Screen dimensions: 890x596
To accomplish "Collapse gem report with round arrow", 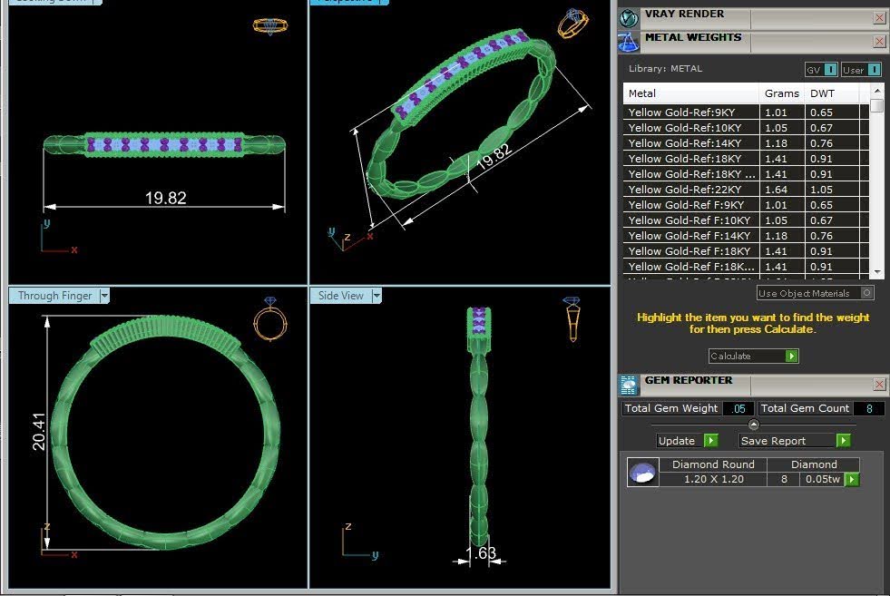I will pos(753,425).
